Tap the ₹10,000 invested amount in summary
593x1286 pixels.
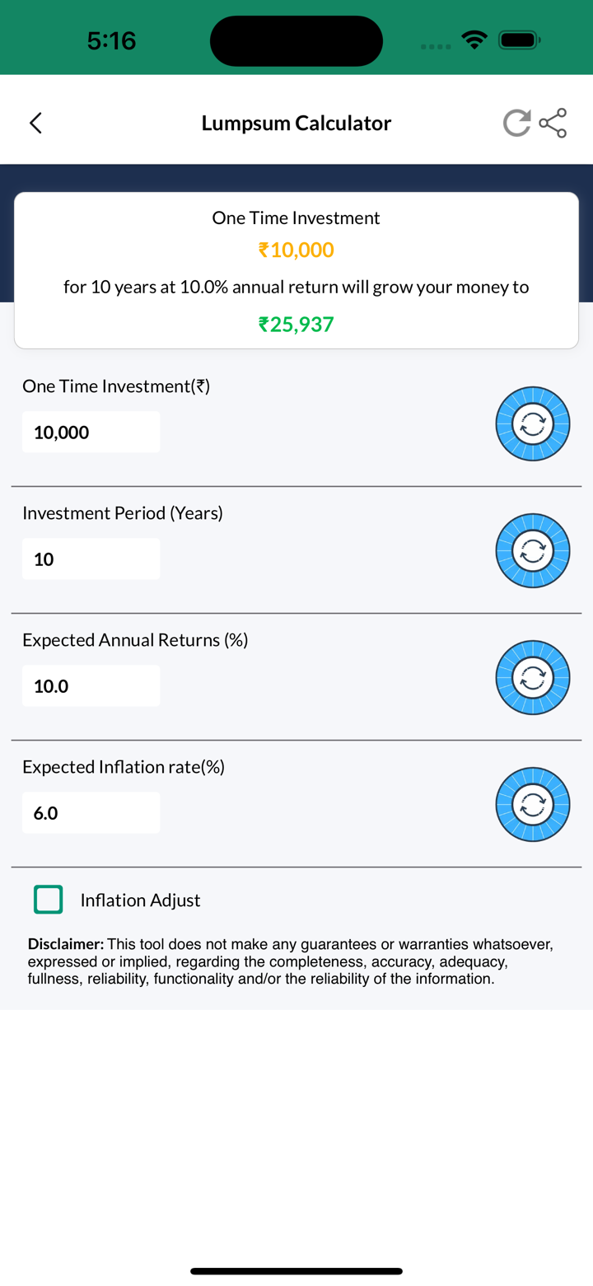(296, 250)
